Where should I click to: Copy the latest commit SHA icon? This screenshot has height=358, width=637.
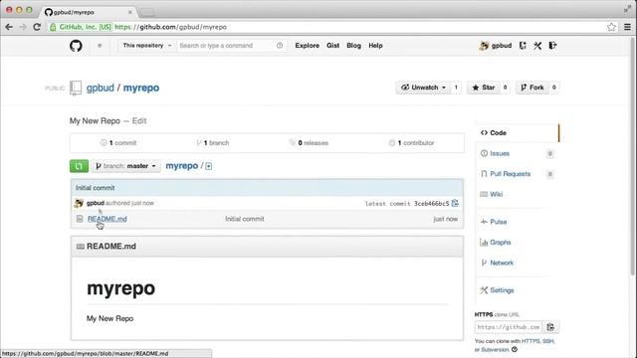pos(455,203)
